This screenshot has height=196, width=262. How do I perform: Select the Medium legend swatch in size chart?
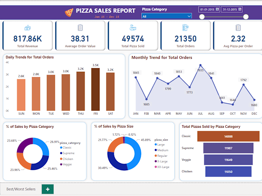coord(156,150)
